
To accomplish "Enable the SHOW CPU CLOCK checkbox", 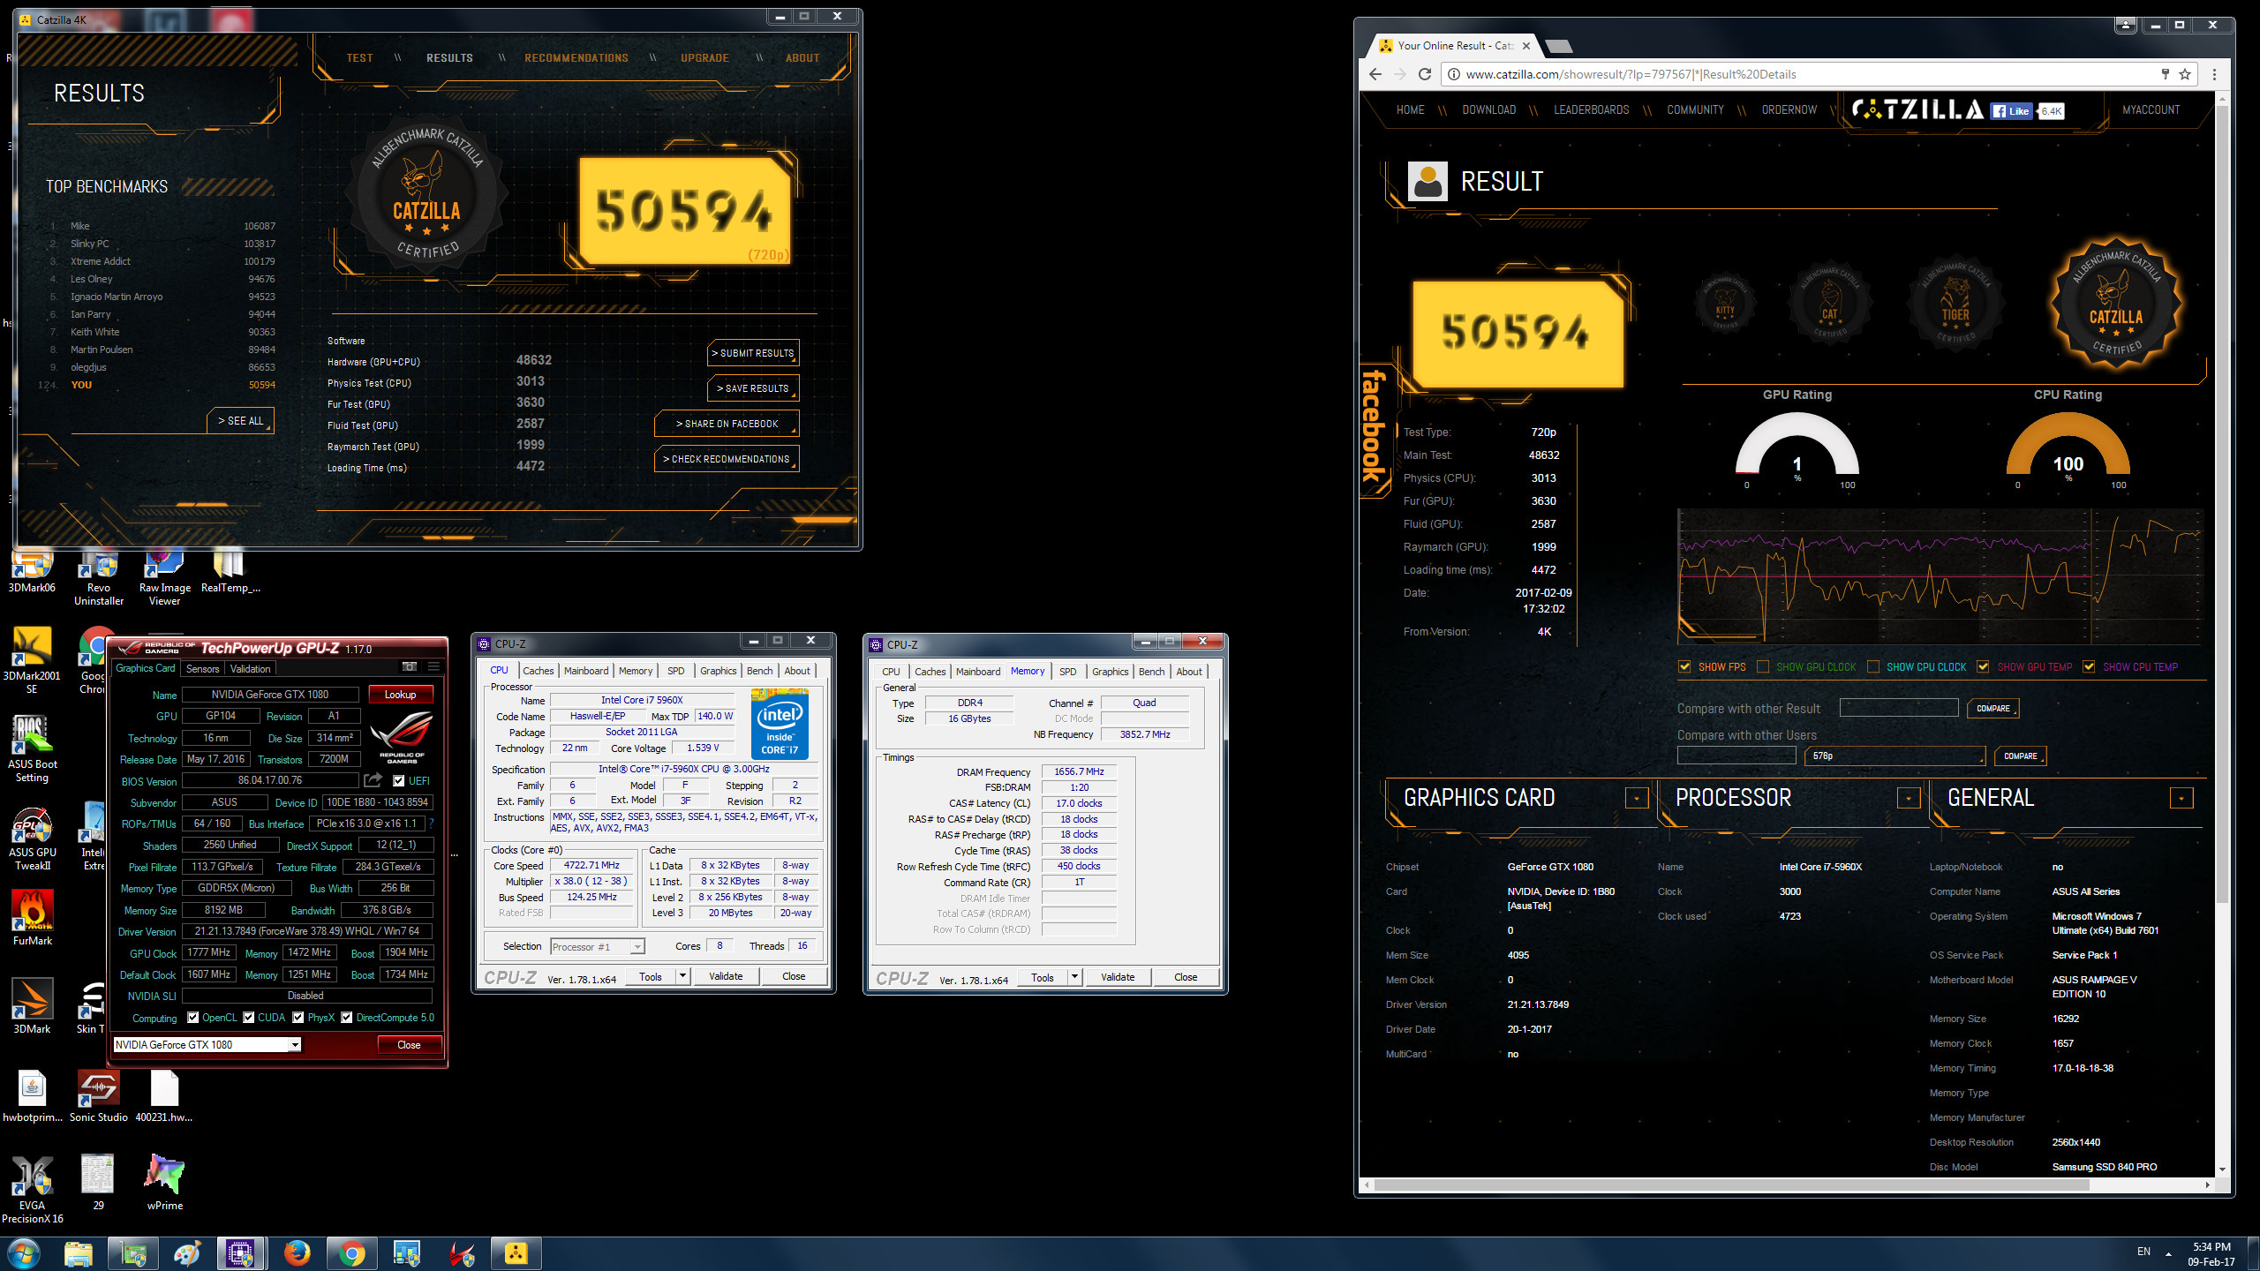I will tap(1873, 667).
